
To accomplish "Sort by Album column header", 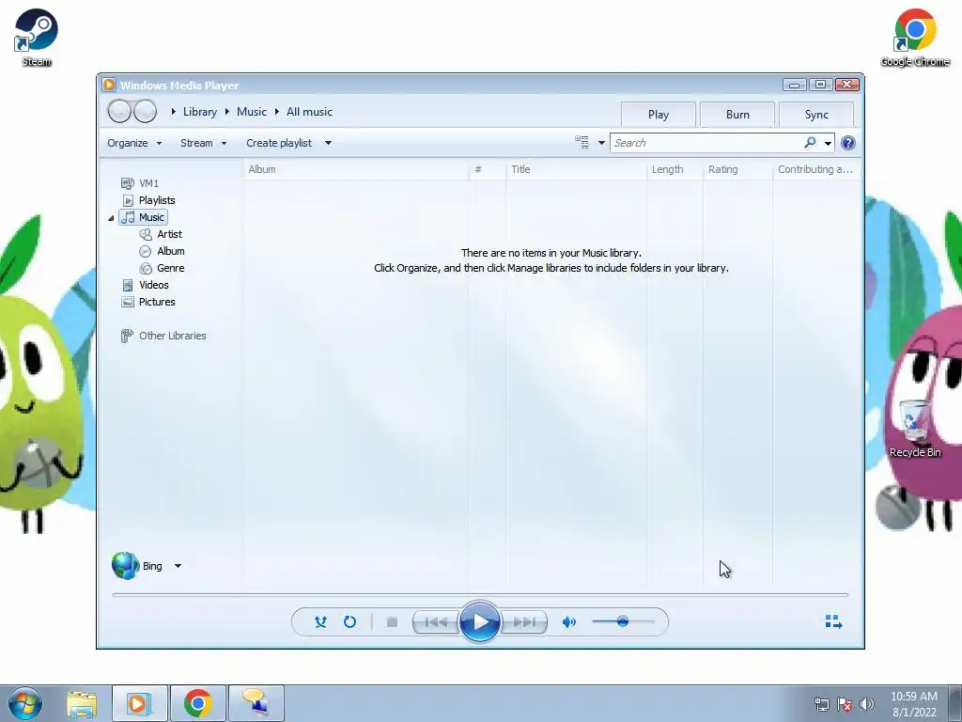I will click(x=356, y=169).
